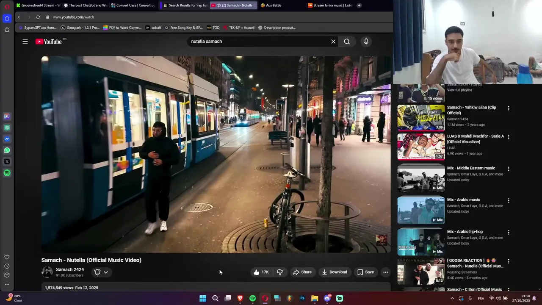Toggle the notification bell for Samach 2424

point(97,272)
